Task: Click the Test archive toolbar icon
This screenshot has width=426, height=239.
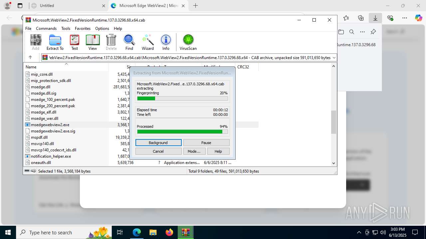Action: [75, 42]
